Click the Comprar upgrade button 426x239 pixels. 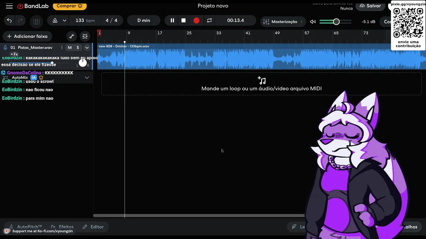point(70,6)
